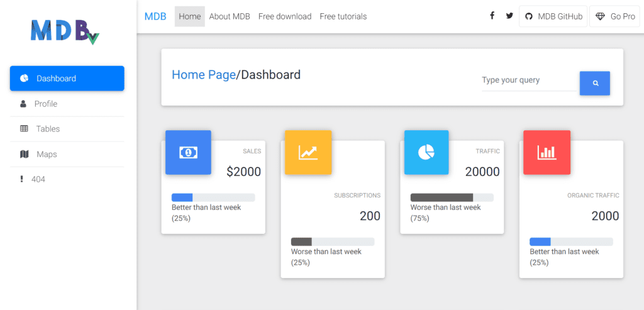Open the Twitter bird icon in navbar
This screenshot has height=310, width=644.
coord(509,16)
